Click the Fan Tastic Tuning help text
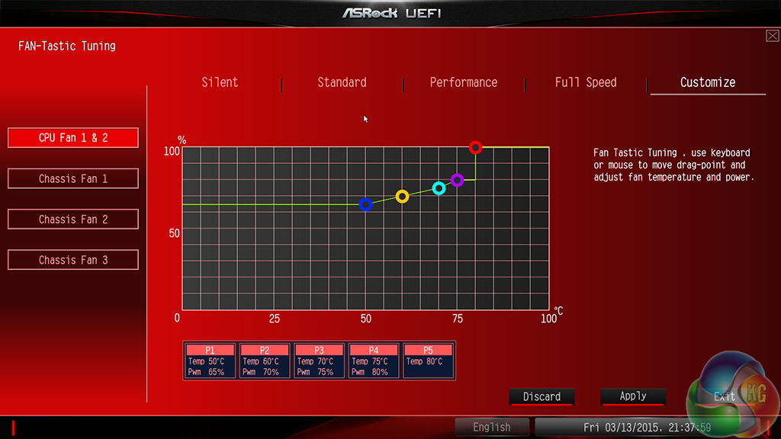The width and height of the screenshot is (781, 439). [673, 165]
